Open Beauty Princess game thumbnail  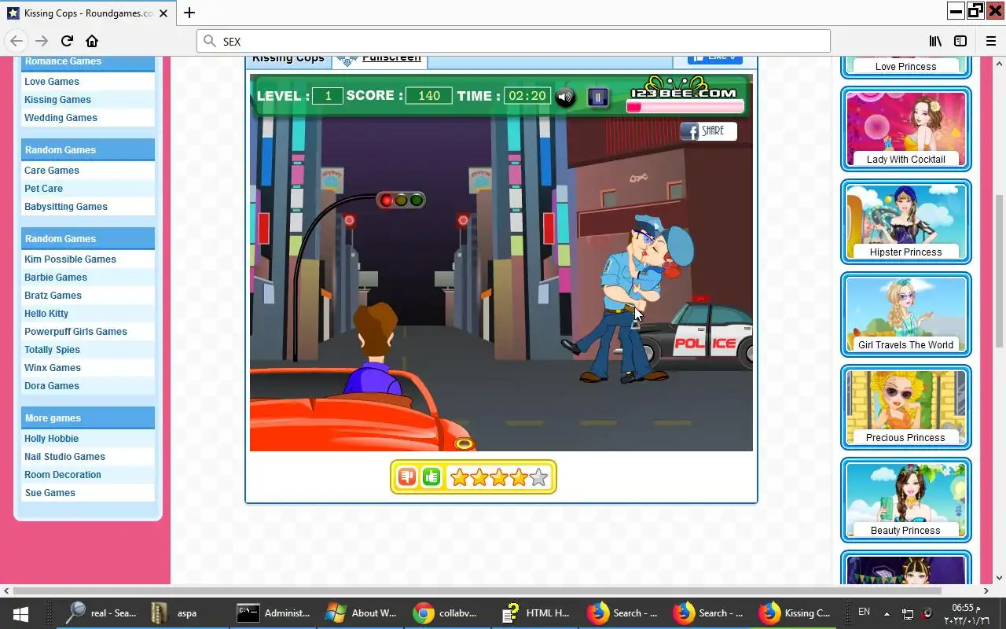(905, 500)
